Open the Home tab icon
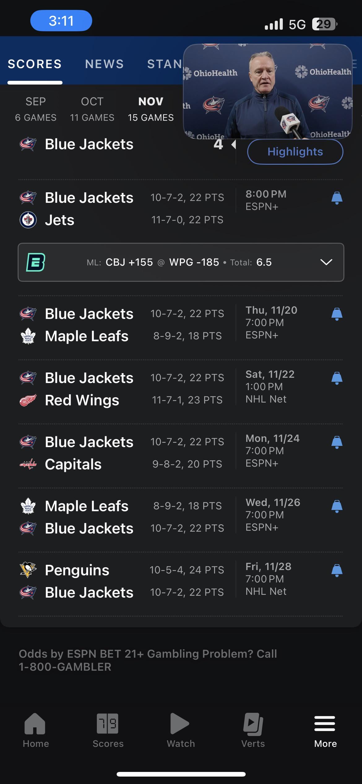The image size is (362, 784). click(35, 724)
